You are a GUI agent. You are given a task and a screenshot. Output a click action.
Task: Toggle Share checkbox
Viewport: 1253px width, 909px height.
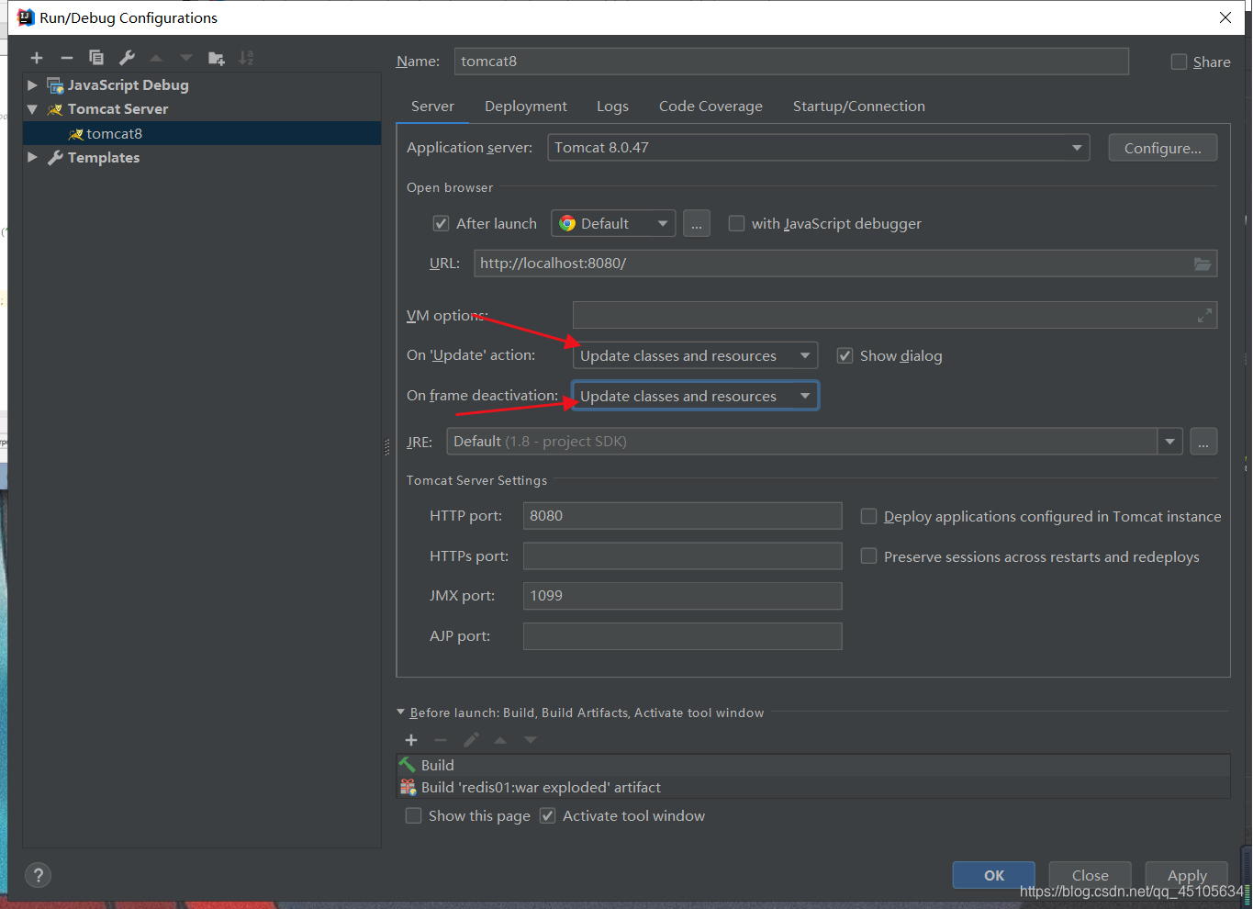pos(1180,62)
